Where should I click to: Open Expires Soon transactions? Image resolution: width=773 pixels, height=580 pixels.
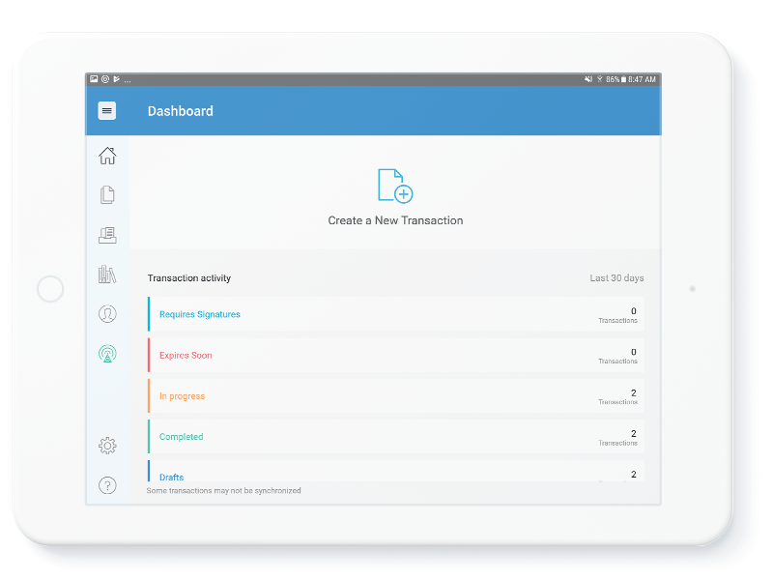pyautogui.click(x=396, y=355)
